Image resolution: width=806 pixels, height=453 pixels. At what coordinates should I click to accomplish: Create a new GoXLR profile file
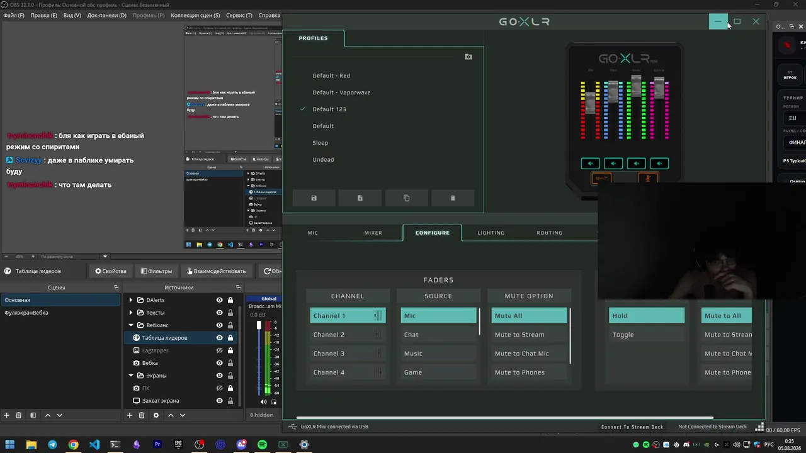pyautogui.click(x=360, y=198)
